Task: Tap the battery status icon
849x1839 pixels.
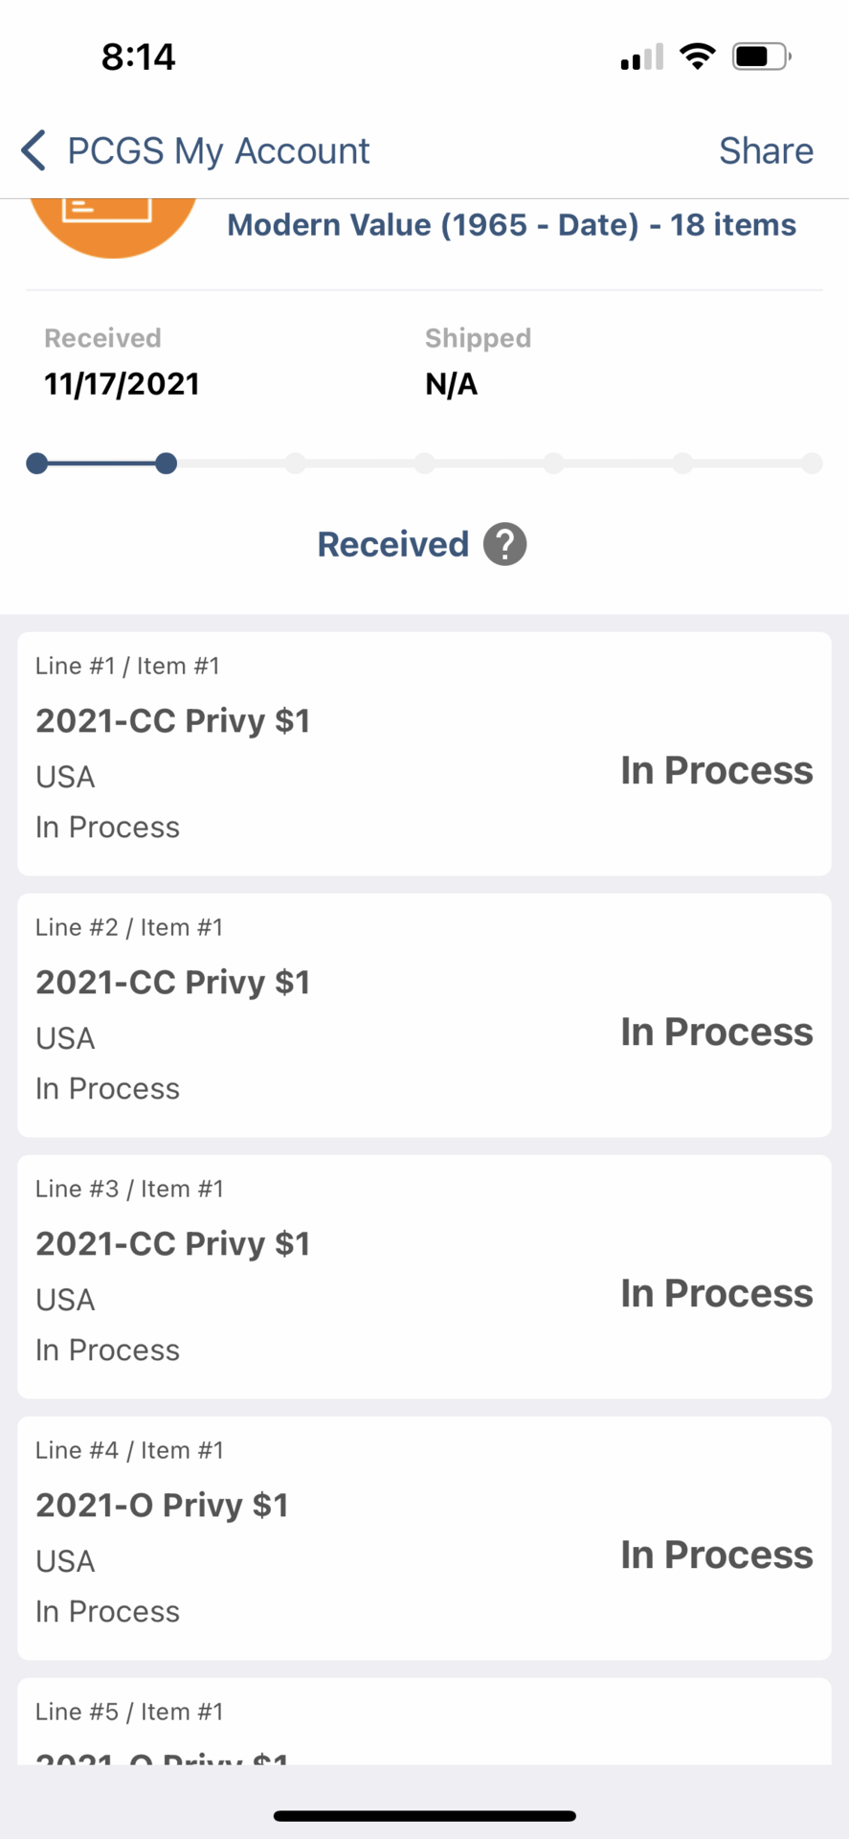Action: tap(761, 57)
